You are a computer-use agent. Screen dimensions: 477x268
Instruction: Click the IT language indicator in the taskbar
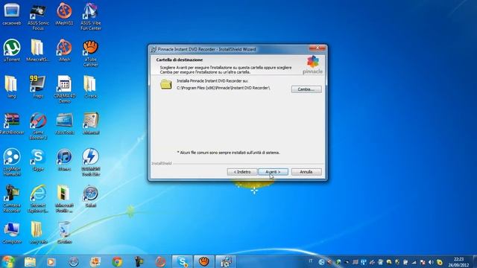(x=311, y=261)
